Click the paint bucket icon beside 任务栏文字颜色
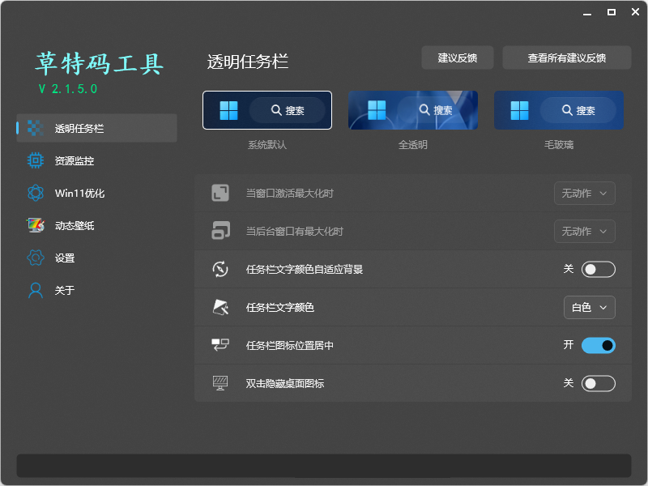Viewport: 648px width, 486px height. [220, 307]
